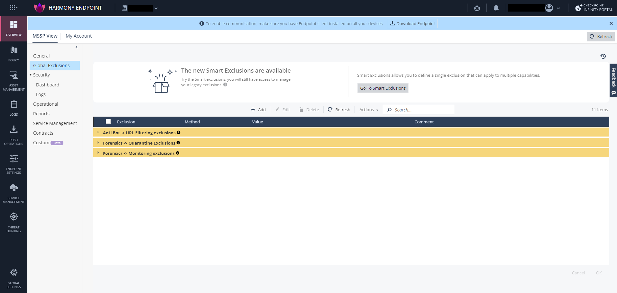Click the OK button
617x293 pixels.
[x=599, y=273]
